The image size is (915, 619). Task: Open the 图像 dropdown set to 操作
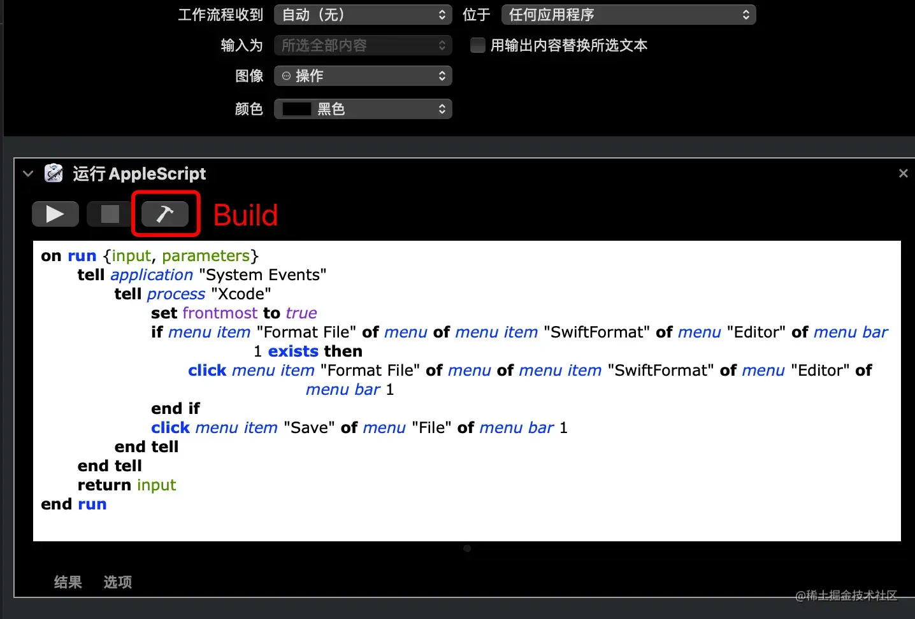click(363, 76)
